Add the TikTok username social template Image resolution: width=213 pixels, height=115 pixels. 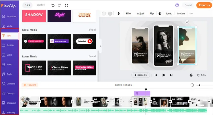[x=34, y=41]
